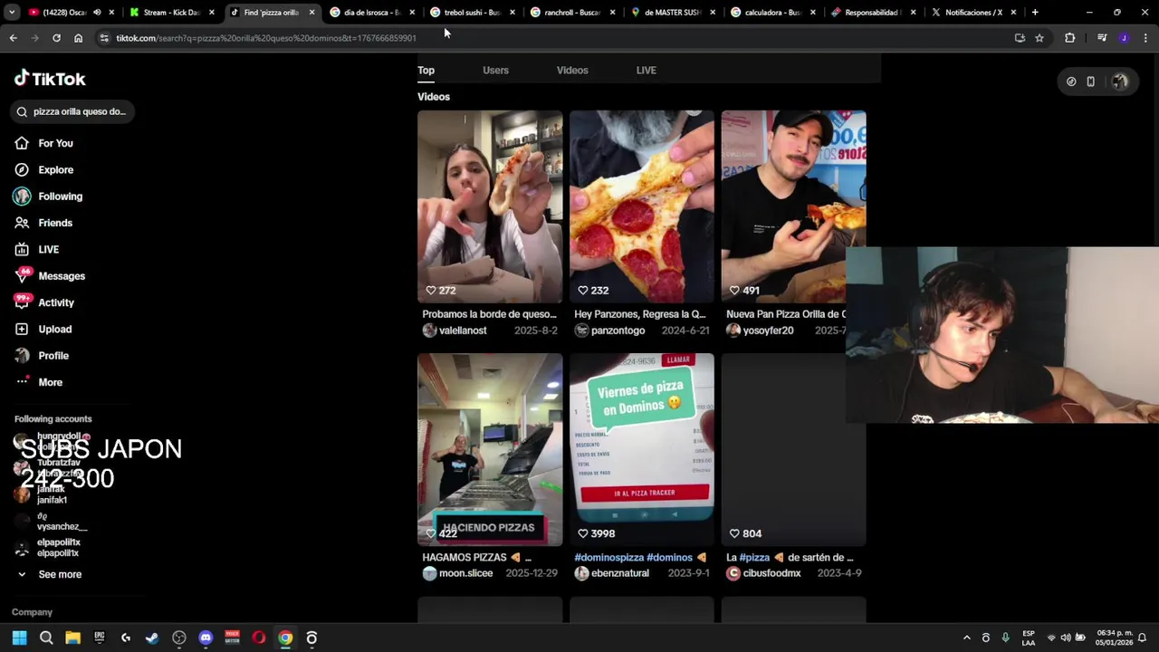The height and width of the screenshot is (652, 1159).
Task: Open the Viernes de pizza en Dominos video
Action: click(642, 449)
